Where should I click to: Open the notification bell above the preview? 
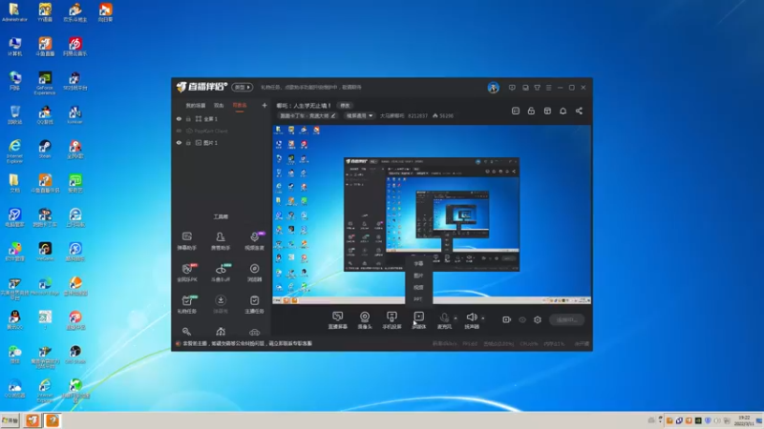click(562, 111)
